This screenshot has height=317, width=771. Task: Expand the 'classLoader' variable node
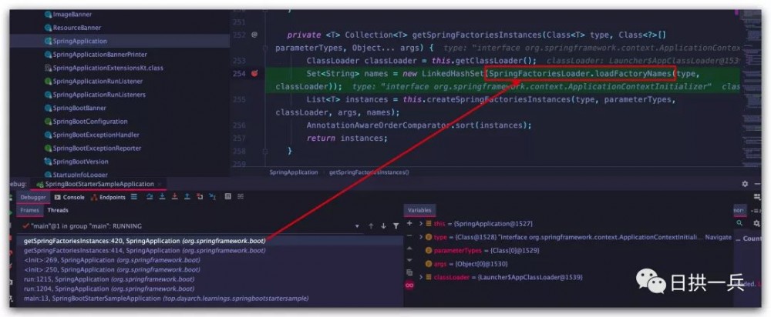point(421,277)
